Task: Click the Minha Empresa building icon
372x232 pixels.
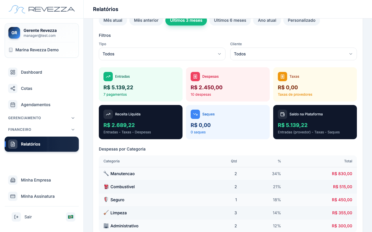Action: [13, 180]
